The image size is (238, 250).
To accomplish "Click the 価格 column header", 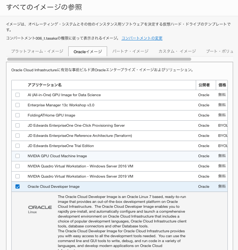I will point(222,85).
